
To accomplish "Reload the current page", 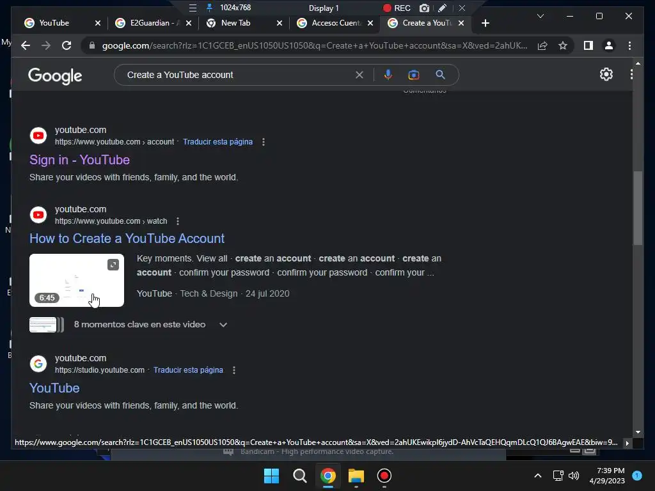I will tap(67, 45).
